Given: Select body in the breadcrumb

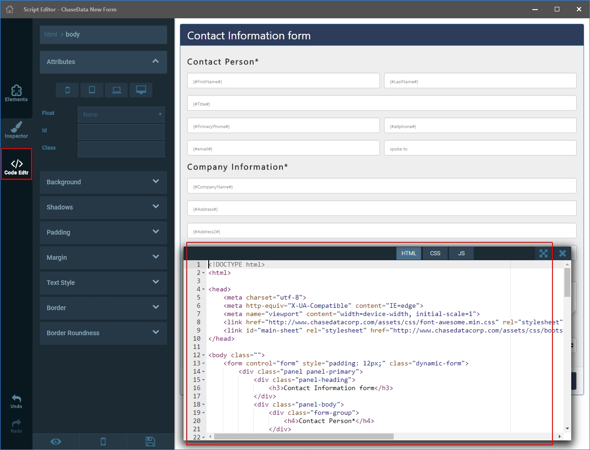Looking at the screenshot, I should pos(73,34).
